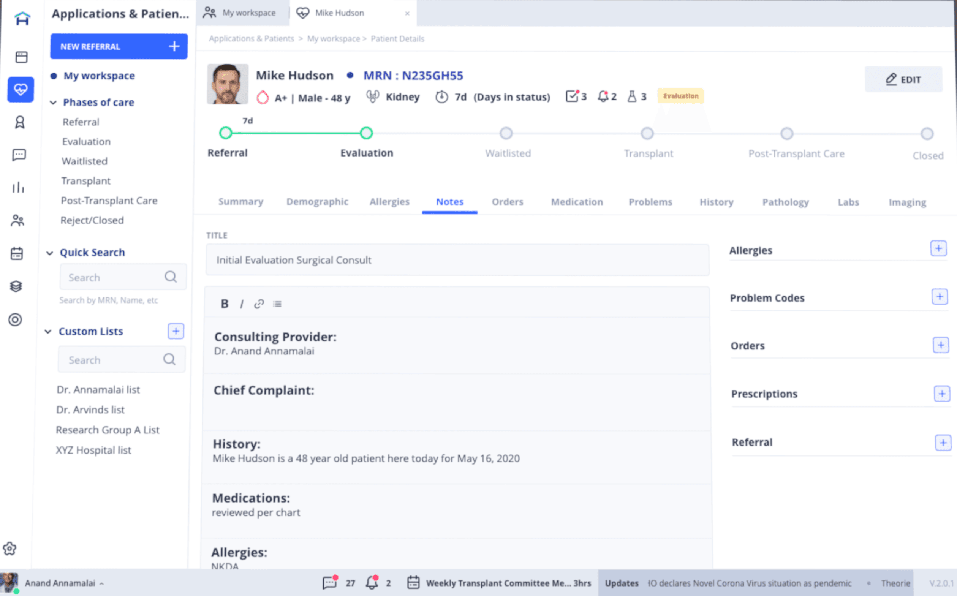Apply bold formatting in the note editor
Image resolution: width=957 pixels, height=596 pixels.
coord(224,303)
